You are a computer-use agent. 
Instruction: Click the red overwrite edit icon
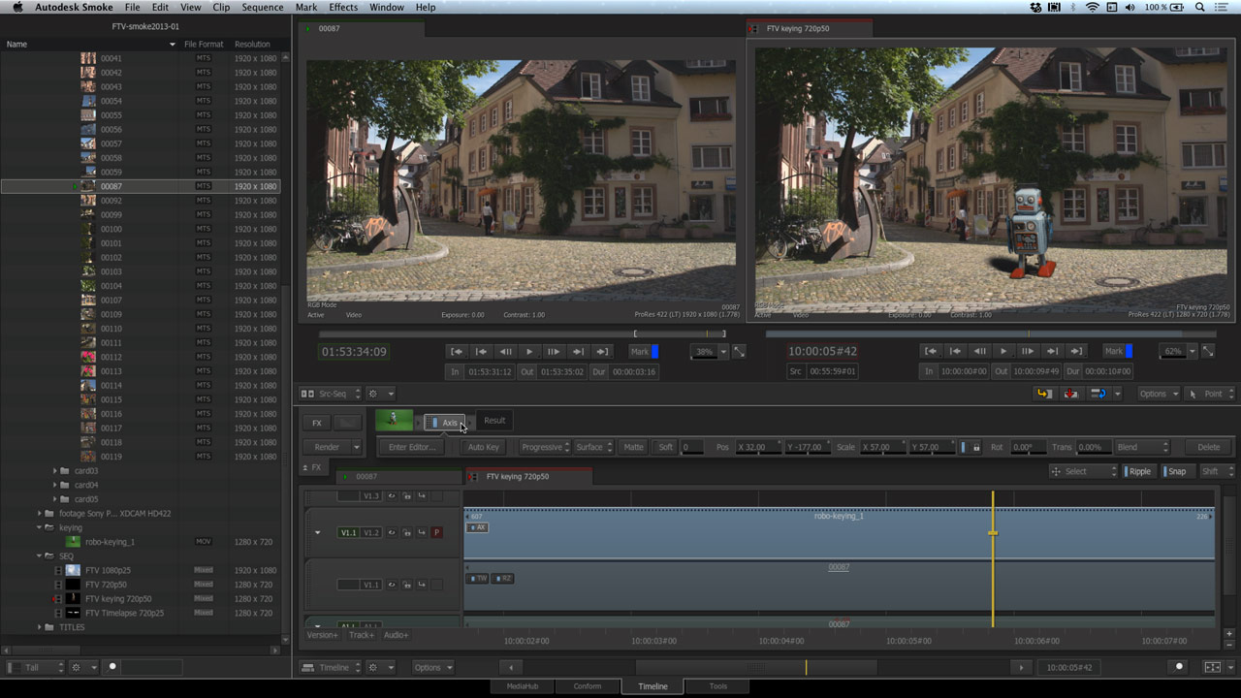pos(1071,394)
